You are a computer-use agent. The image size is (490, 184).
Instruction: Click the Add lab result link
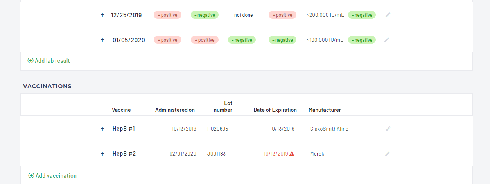pos(52,61)
